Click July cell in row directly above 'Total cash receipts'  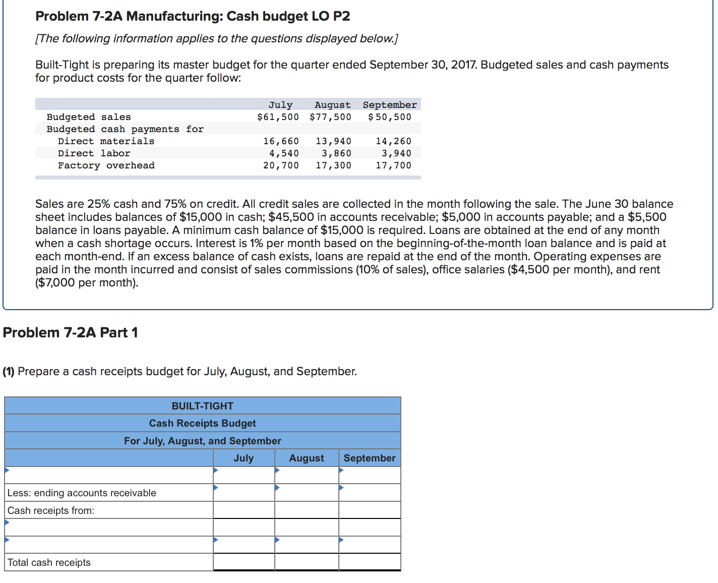pyautogui.click(x=244, y=545)
